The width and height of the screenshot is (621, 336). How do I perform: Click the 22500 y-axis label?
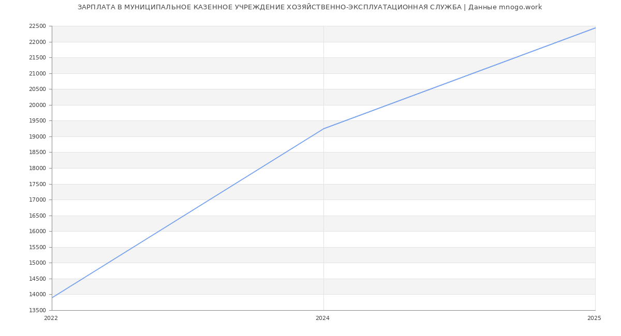[x=37, y=26]
